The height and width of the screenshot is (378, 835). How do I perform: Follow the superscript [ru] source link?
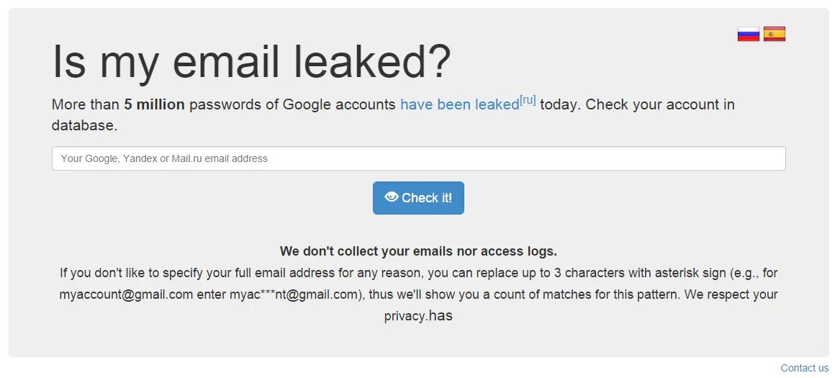point(528,100)
